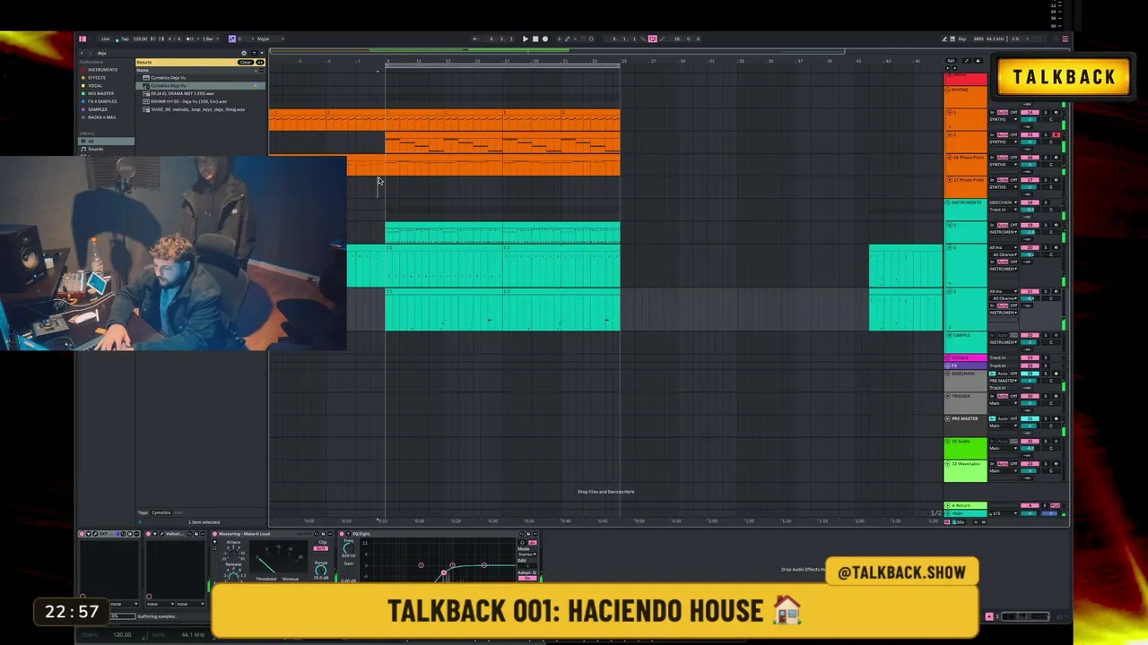
Task: Click first Cymatics Deja Vu result
Action: [200, 78]
